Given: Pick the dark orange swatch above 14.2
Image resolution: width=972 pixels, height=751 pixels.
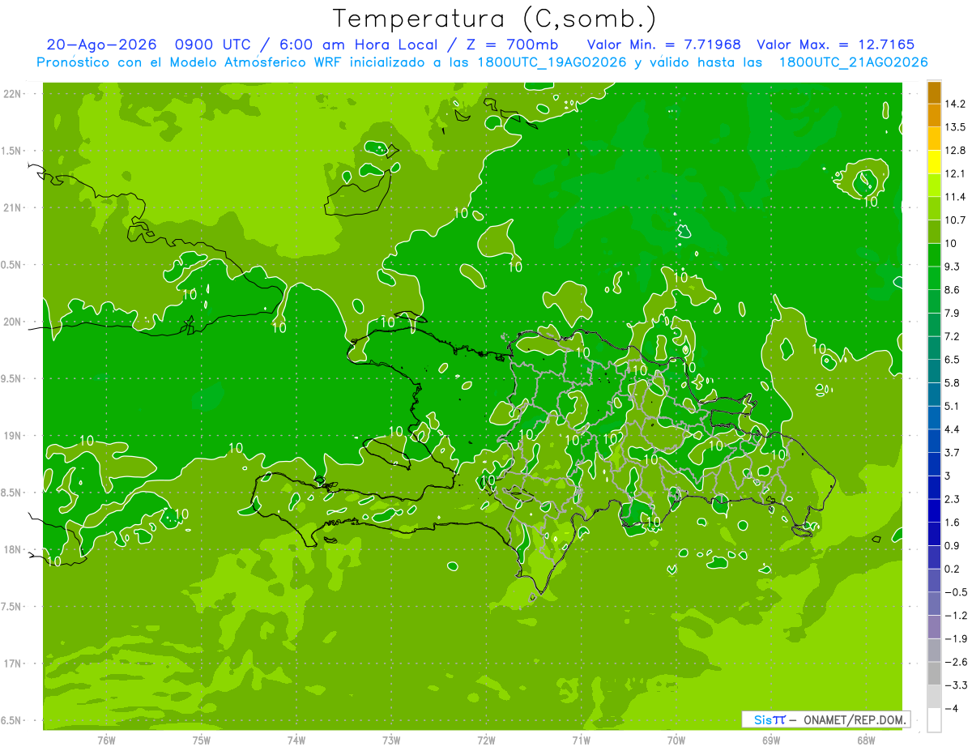Looking at the screenshot, I should tap(934, 93).
